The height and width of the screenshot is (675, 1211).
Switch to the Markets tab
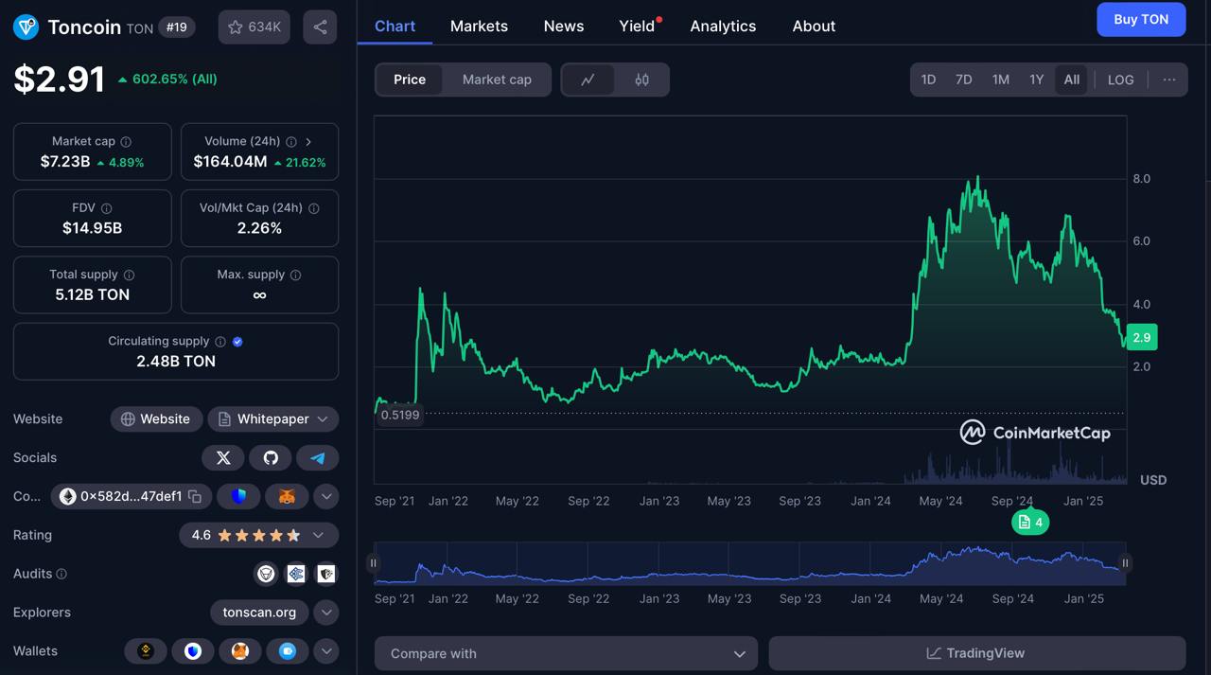pos(479,27)
